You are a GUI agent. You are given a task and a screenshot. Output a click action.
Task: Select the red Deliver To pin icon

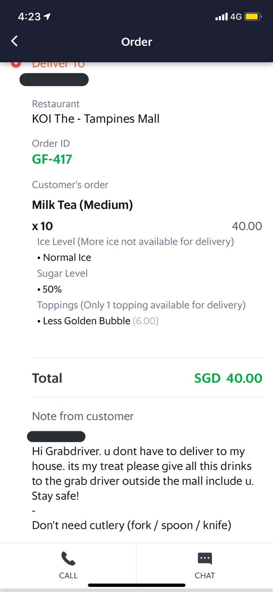15,63
